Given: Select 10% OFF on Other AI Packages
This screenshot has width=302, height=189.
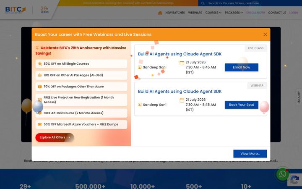Looking at the screenshot, I should pyautogui.click(x=81, y=75).
